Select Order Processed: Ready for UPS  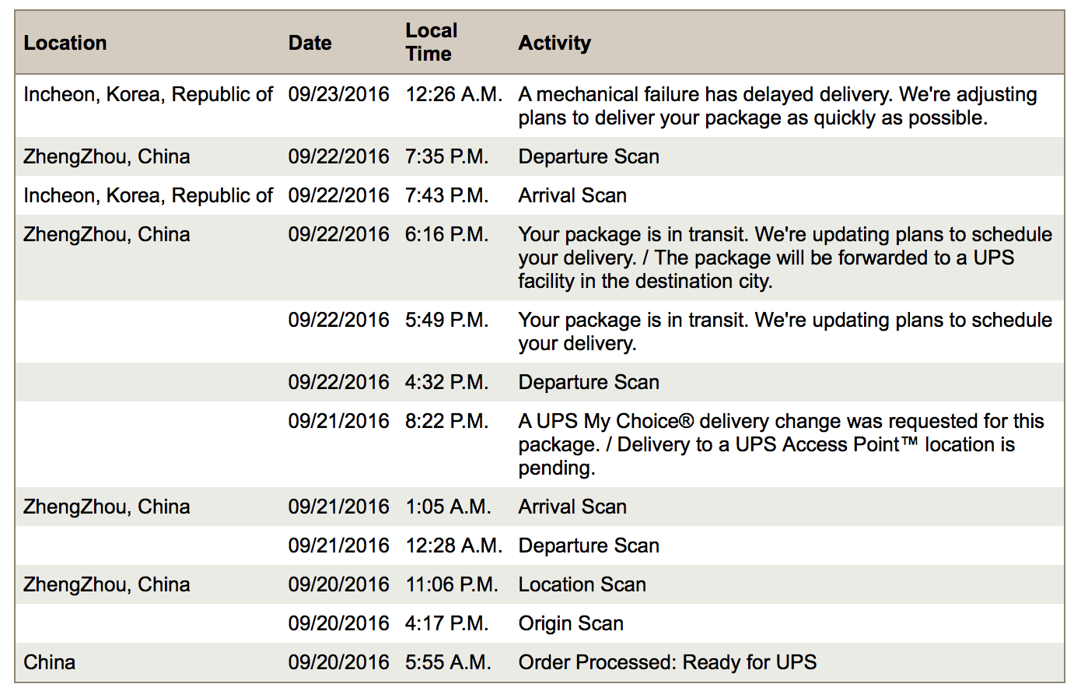click(667, 662)
